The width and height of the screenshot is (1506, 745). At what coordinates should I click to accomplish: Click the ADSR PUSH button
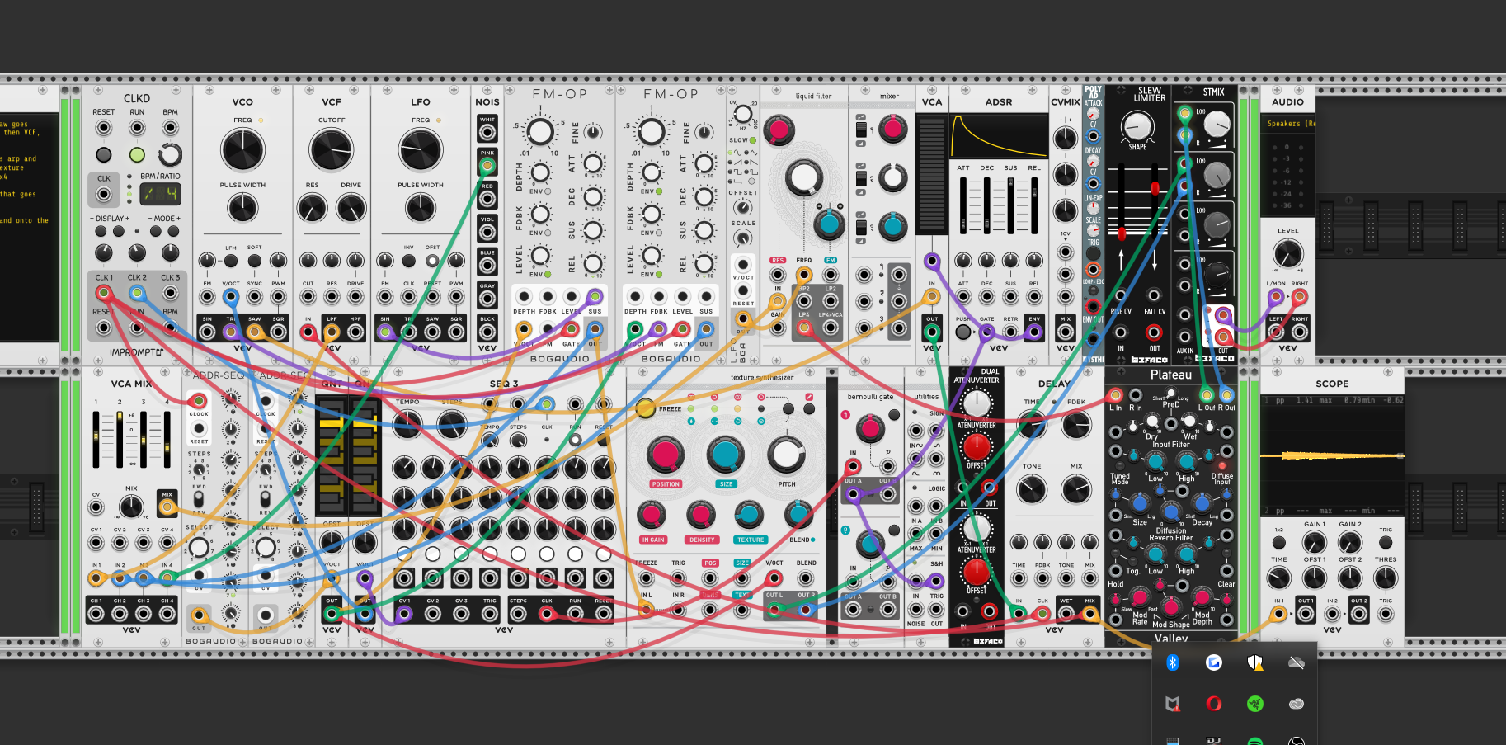coord(963,332)
